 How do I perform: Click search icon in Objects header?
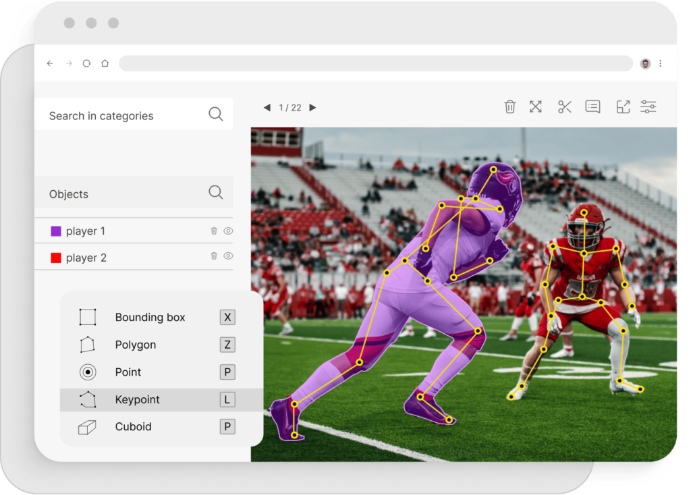pos(215,193)
